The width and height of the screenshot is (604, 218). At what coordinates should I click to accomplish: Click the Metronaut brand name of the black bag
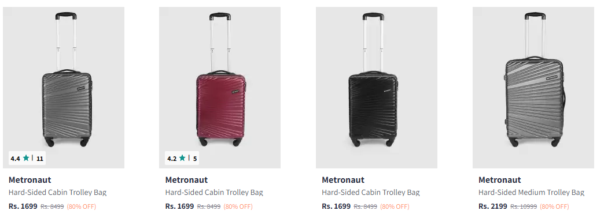343,180
